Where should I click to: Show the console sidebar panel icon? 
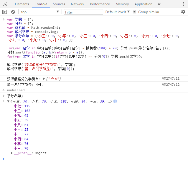tap(4, 12)
